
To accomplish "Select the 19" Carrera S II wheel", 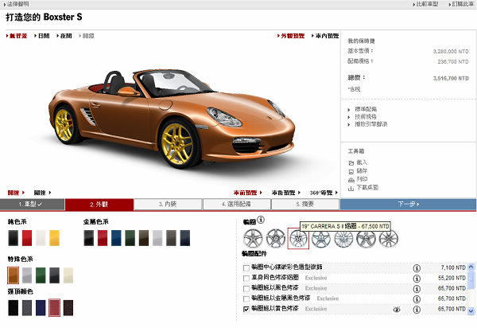I will [298, 236].
